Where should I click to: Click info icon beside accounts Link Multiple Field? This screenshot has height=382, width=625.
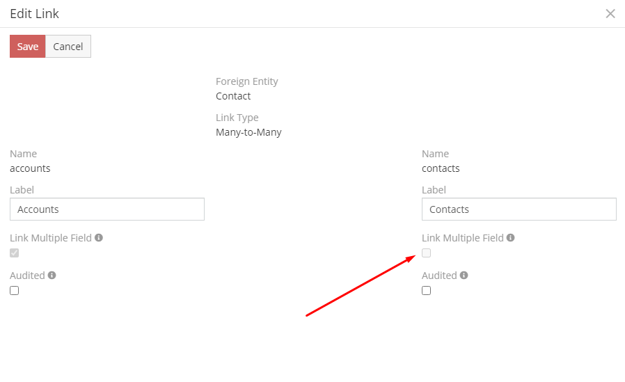pos(99,238)
